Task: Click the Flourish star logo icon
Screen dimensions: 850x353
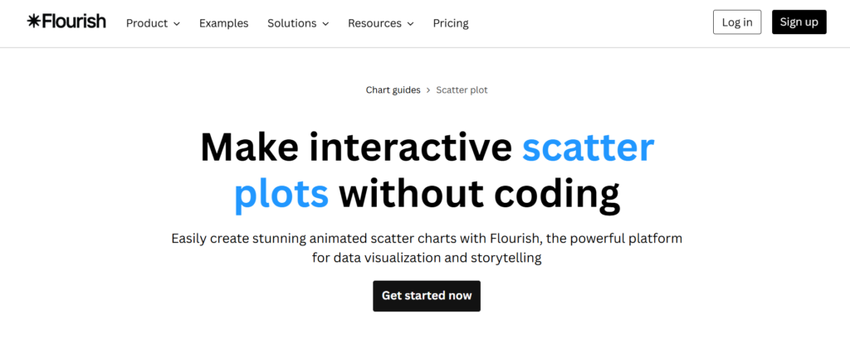Action: [x=33, y=22]
